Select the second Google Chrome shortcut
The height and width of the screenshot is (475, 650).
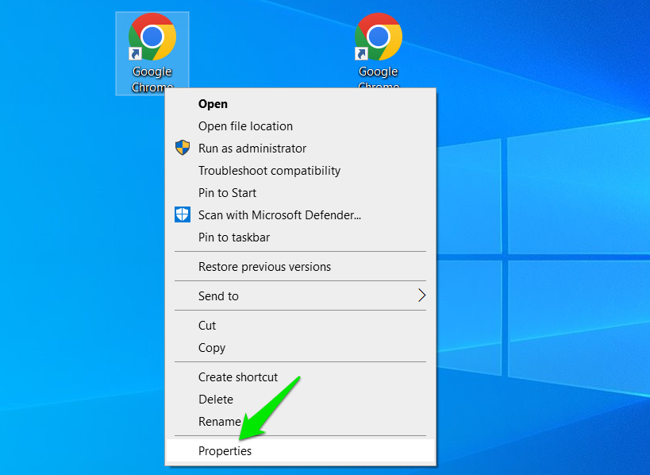click(x=379, y=37)
